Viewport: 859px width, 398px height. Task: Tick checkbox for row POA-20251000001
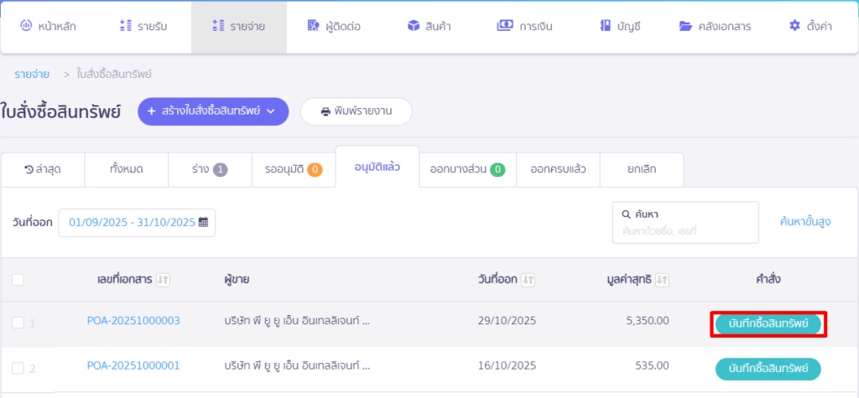(x=18, y=368)
